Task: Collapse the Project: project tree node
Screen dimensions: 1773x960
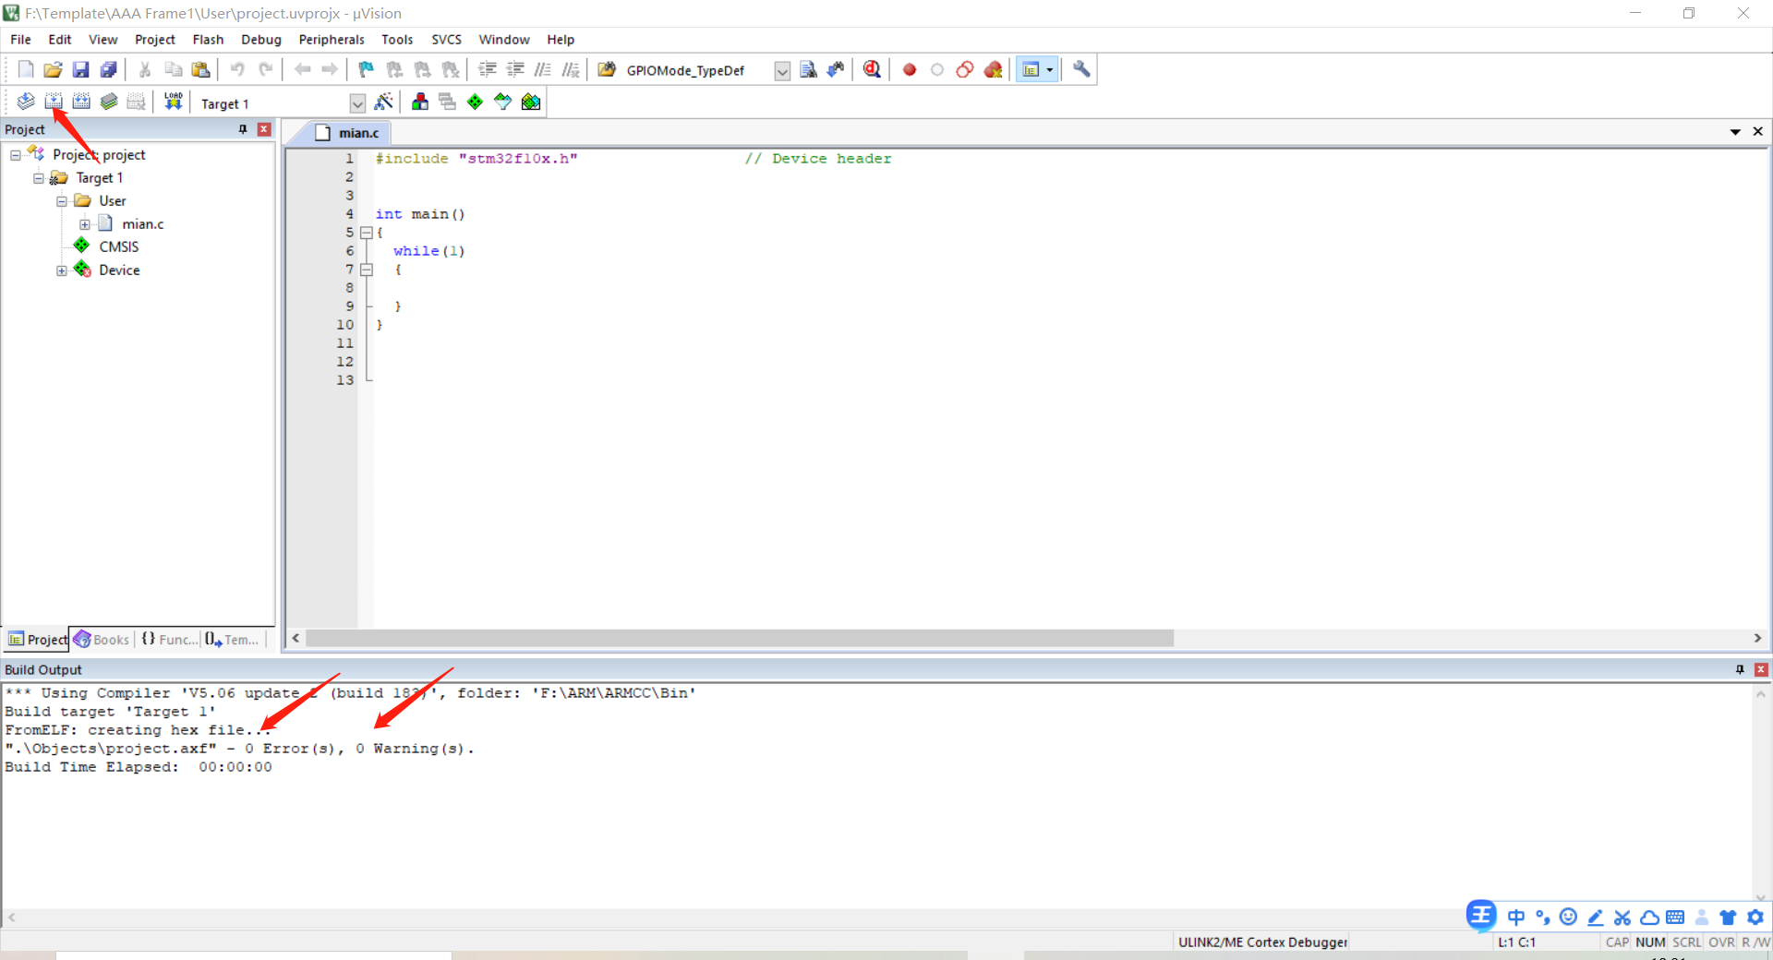Action: 16,155
